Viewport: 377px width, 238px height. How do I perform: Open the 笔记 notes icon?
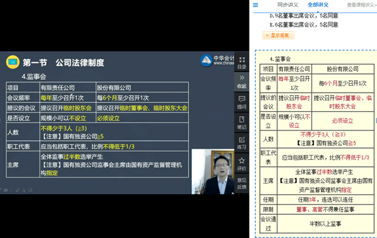[242, 123]
